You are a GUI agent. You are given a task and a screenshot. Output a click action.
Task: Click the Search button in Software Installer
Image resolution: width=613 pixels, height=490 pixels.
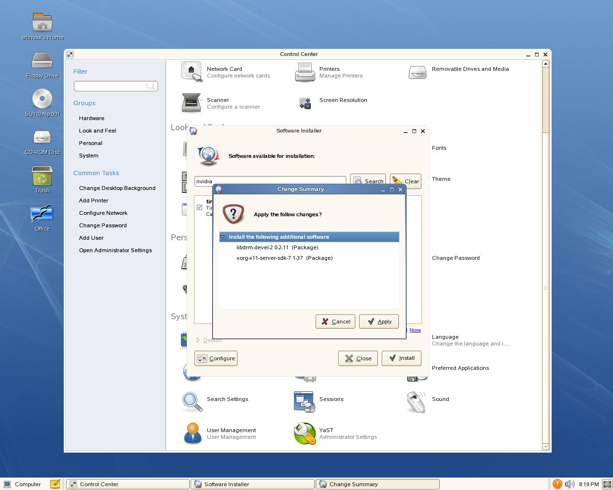[x=368, y=181]
